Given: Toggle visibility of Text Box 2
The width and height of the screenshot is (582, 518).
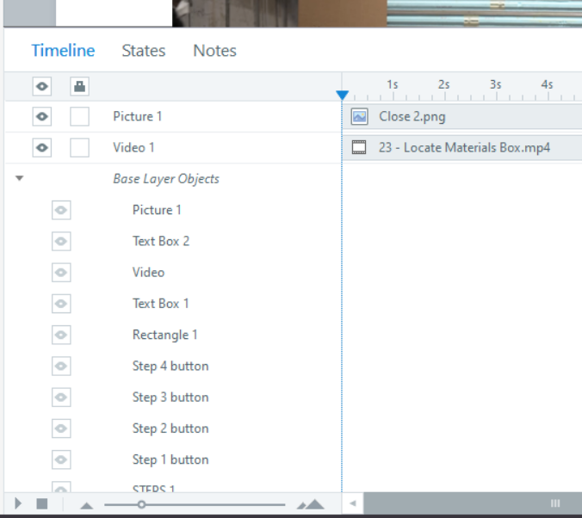Looking at the screenshot, I should (x=61, y=241).
